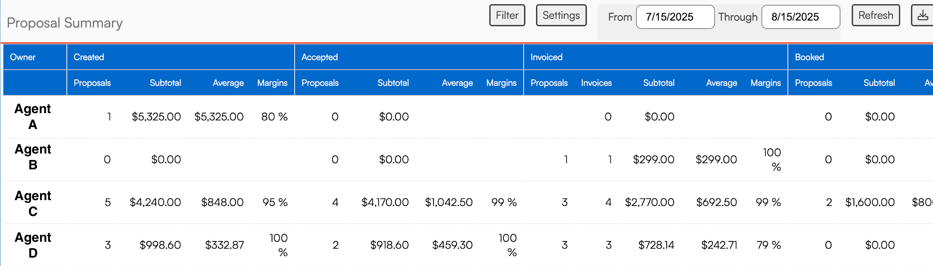The width and height of the screenshot is (933, 266).
Task: Click the Agent A row label
Action: tap(33, 117)
